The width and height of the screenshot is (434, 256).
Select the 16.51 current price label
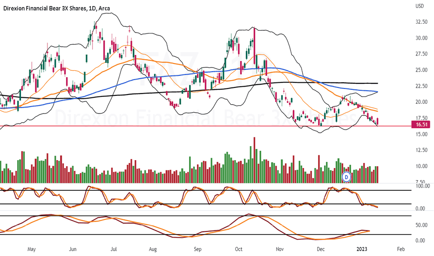tap(421, 125)
